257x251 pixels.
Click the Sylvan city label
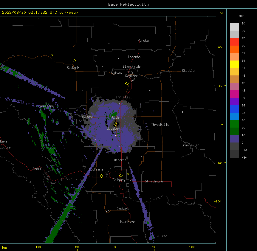coord(116,73)
